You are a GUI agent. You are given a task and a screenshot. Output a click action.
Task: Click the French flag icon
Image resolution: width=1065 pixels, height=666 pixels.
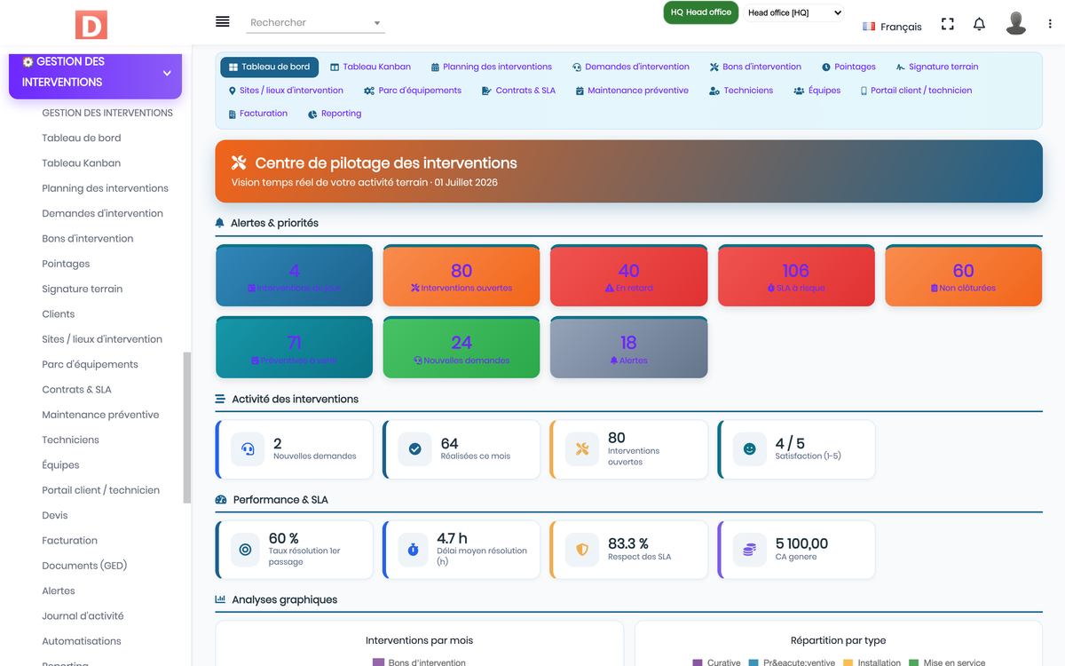pos(869,27)
